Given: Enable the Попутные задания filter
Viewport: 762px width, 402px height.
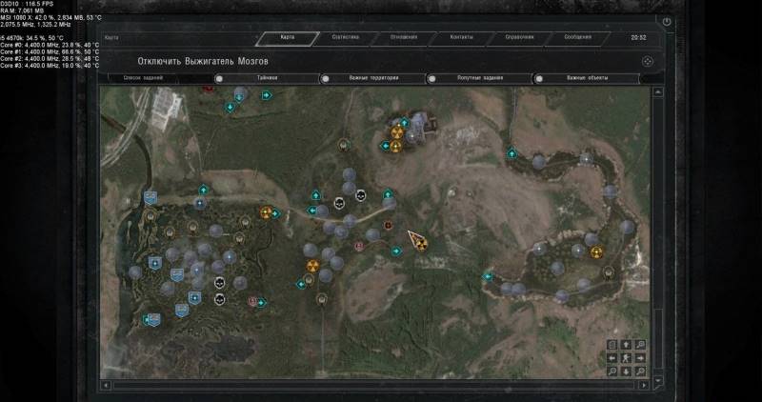Looking at the screenshot, I should (x=481, y=78).
